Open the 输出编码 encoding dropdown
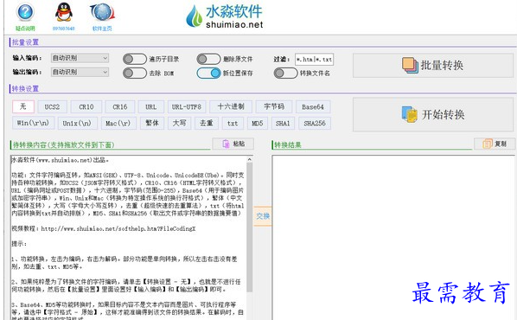The width and height of the screenshot is (517, 320). 80,72
